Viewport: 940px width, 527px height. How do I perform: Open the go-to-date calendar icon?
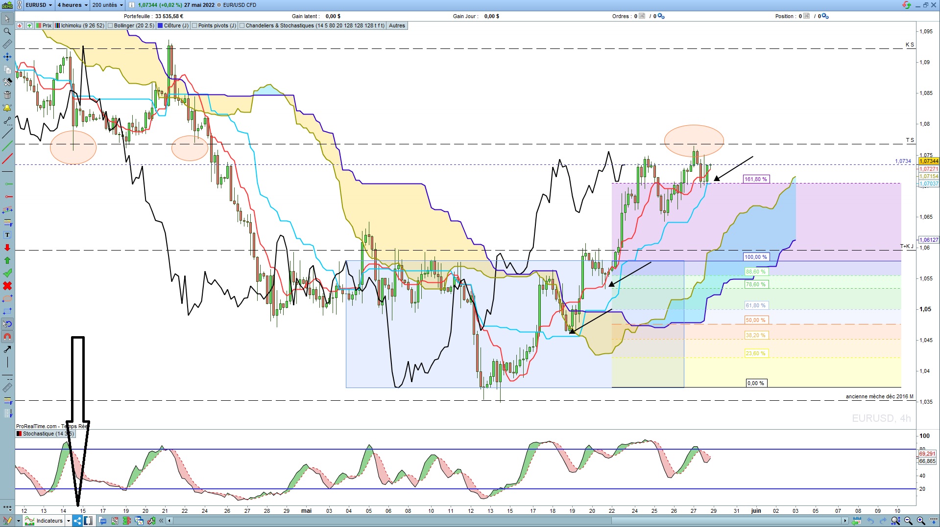tap(857, 521)
